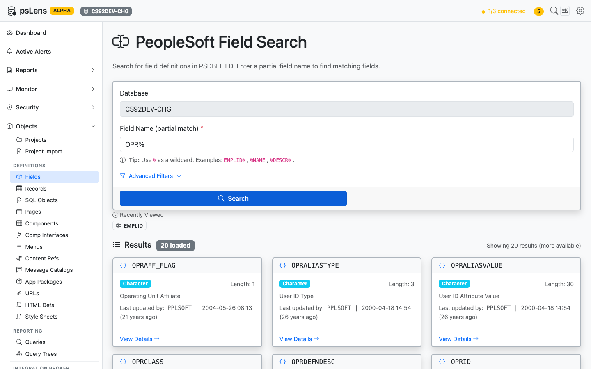
Task: Click the Recently Viewed clock icon
Action: click(x=115, y=215)
